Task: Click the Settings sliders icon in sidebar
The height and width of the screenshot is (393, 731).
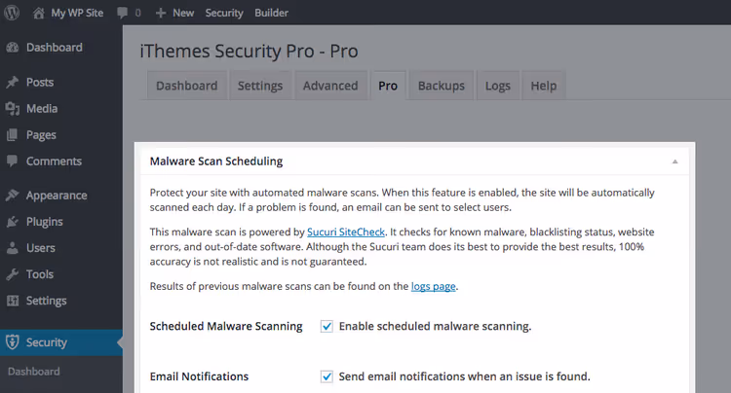Action: (13, 301)
